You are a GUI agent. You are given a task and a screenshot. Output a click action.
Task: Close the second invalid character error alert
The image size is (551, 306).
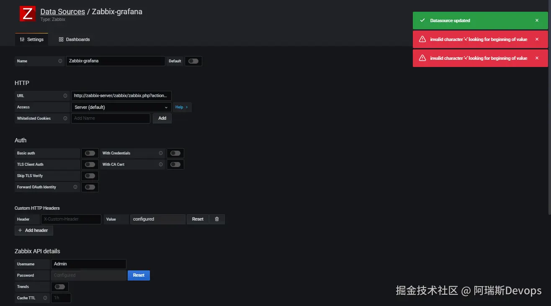[x=537, y=58]
